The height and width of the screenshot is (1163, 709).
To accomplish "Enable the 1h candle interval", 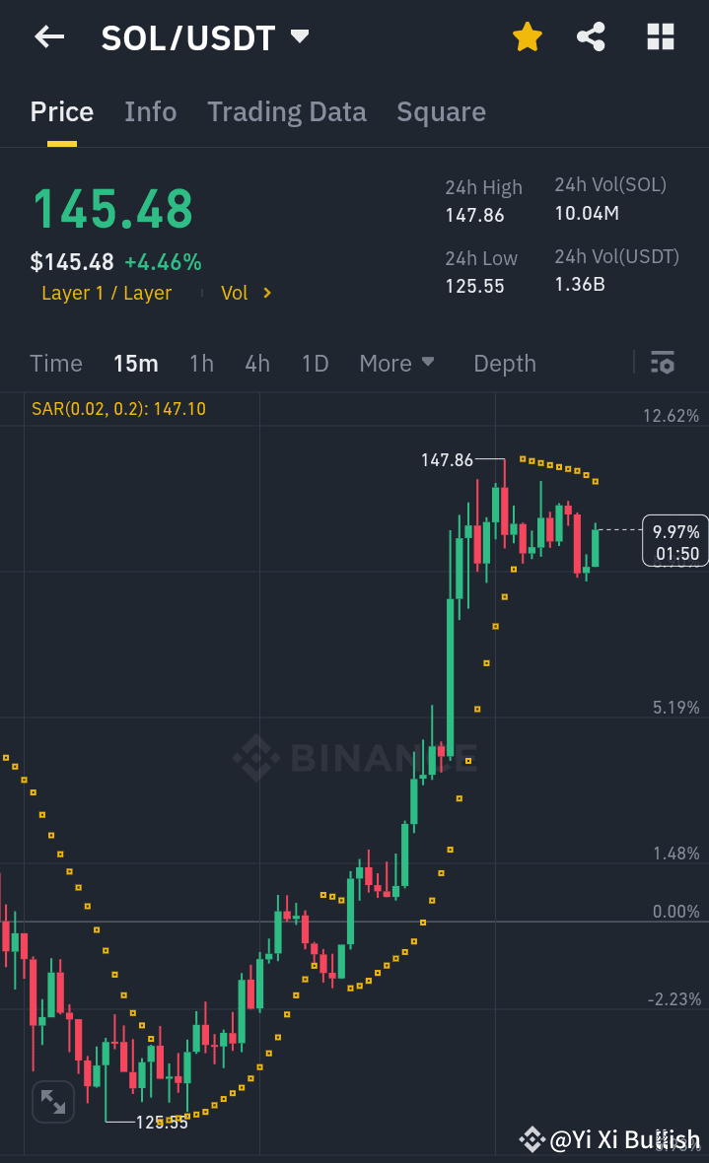I will pyautogui.click(x=201, y=363).
